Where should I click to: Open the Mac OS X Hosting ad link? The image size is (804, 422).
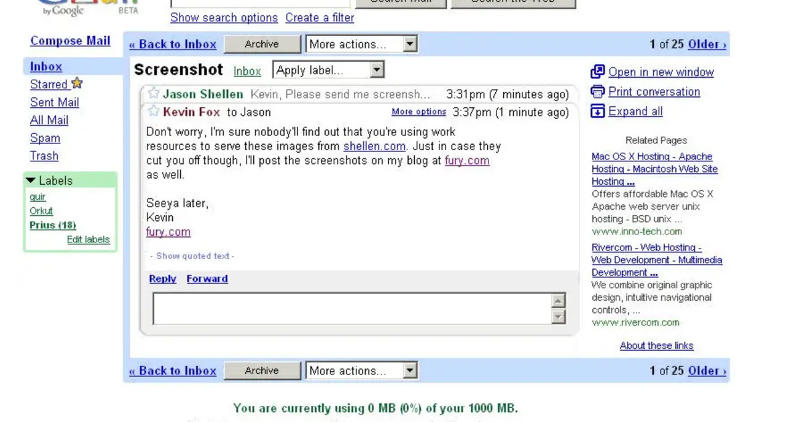click(x=655, y=169)
